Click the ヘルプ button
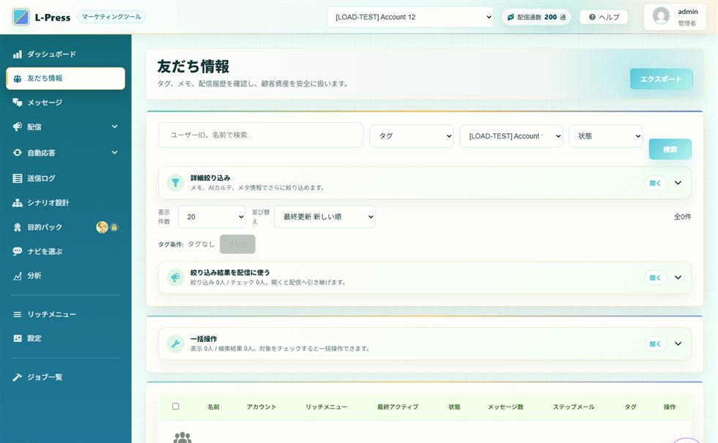This screenshot has width=718, height=443. pos(604,17)
